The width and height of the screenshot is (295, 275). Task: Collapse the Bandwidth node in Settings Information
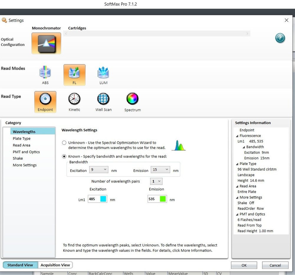pos(244,147)
